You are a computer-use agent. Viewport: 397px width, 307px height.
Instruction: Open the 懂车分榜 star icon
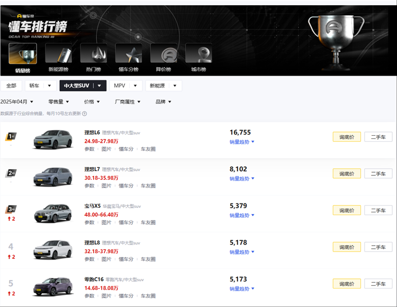click(x=129, y=53)
